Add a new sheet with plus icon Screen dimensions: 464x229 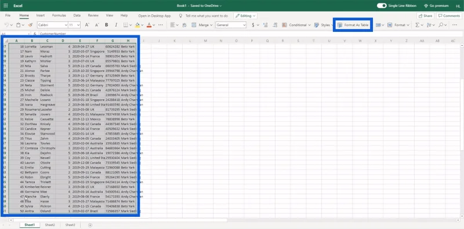click(90, 225)
